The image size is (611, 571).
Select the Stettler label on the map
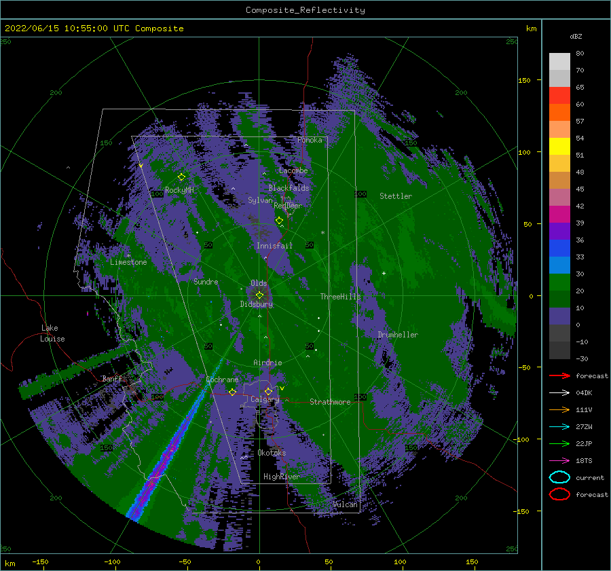396,196
